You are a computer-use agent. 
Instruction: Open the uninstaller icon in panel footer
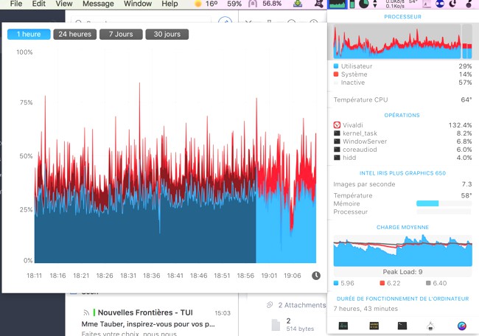click(432, 325)
